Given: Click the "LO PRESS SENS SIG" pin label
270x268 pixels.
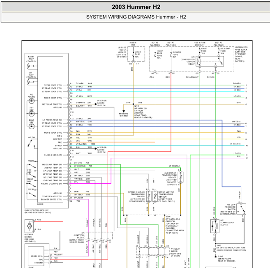Looking at the screenshot, I should pos(52,120).
